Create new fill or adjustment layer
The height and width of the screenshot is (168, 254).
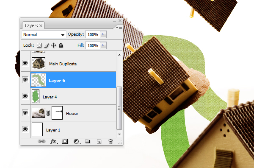[77, 141]
